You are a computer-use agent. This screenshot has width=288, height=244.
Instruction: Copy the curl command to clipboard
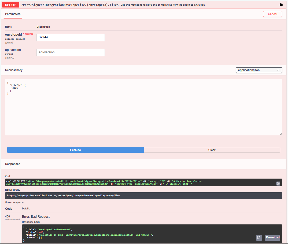pyautogui.click(x=278, y=183)
